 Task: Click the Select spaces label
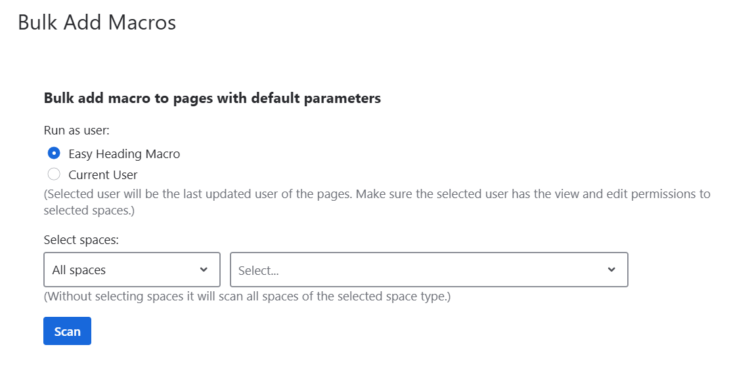click(81, 240)
